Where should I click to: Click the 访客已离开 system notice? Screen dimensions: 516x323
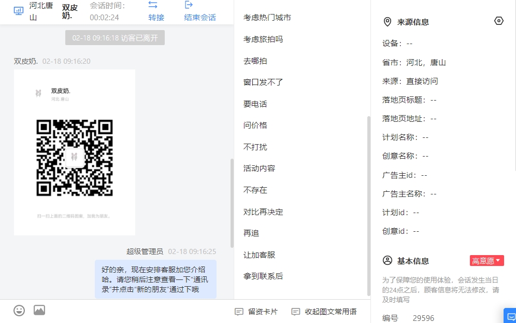click(115, 38)
